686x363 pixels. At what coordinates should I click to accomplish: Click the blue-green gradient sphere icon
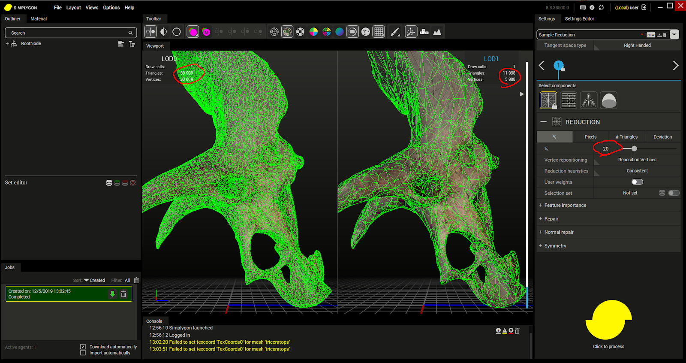coord(340,32)
